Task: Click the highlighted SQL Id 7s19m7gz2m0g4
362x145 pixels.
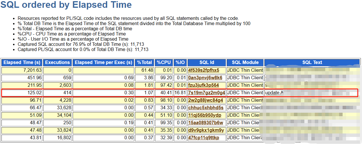Action: tap(206, 93)
